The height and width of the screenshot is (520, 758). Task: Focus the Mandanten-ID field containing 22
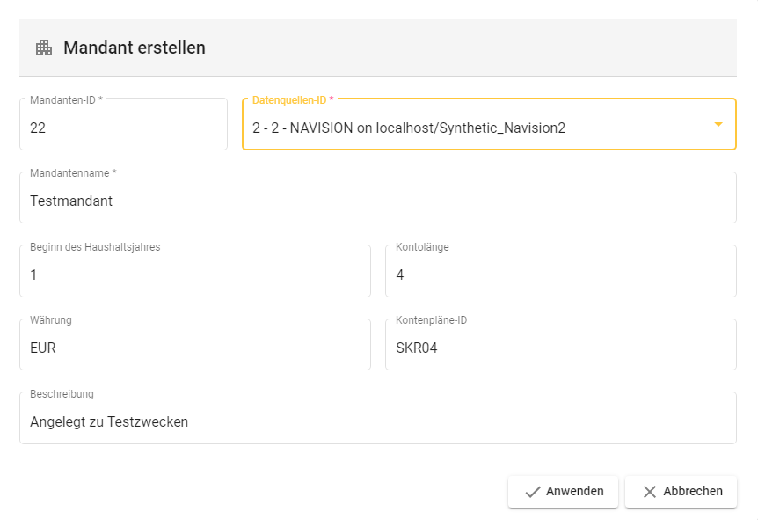[123, 128]
